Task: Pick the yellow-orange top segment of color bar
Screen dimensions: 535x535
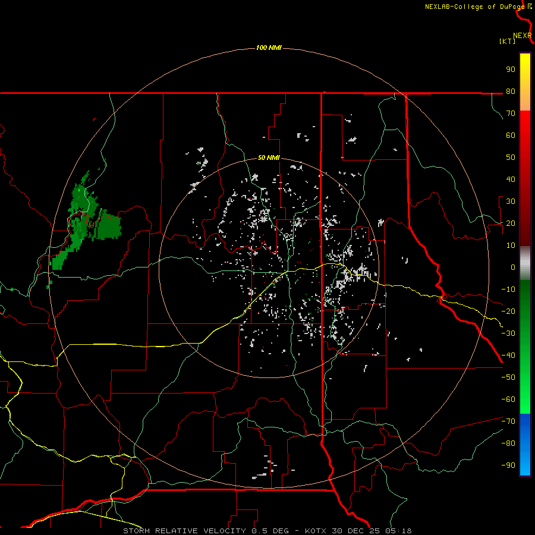Action: click(525, 82)
